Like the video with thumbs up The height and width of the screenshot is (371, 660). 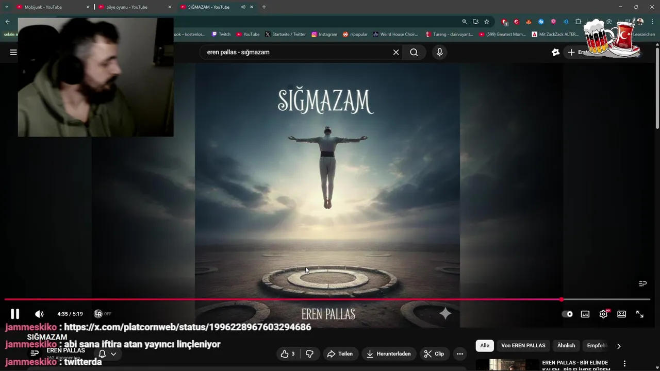pos(288,353)
